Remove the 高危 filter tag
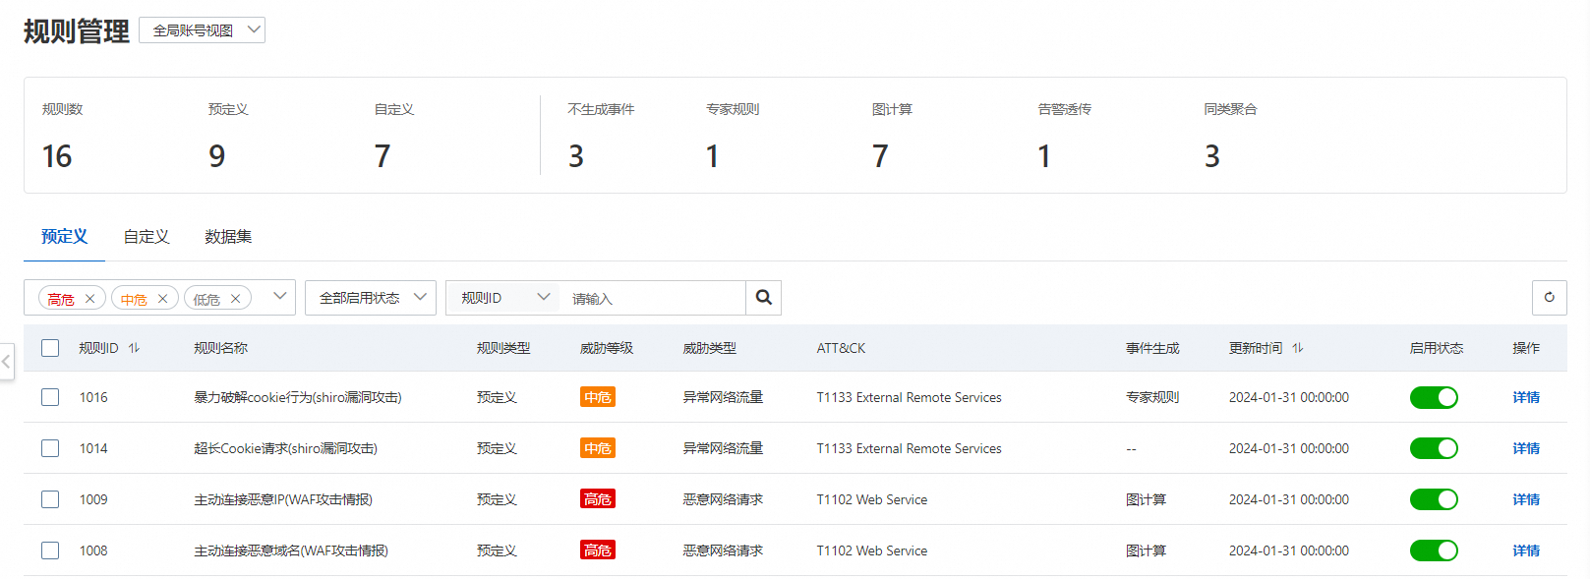This screenshot has width=1590, height=579. 89,299
